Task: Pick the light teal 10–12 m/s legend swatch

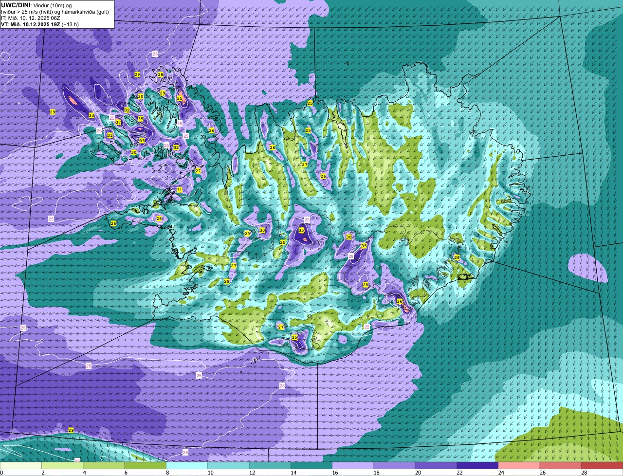Action: [x=229, y=466]
